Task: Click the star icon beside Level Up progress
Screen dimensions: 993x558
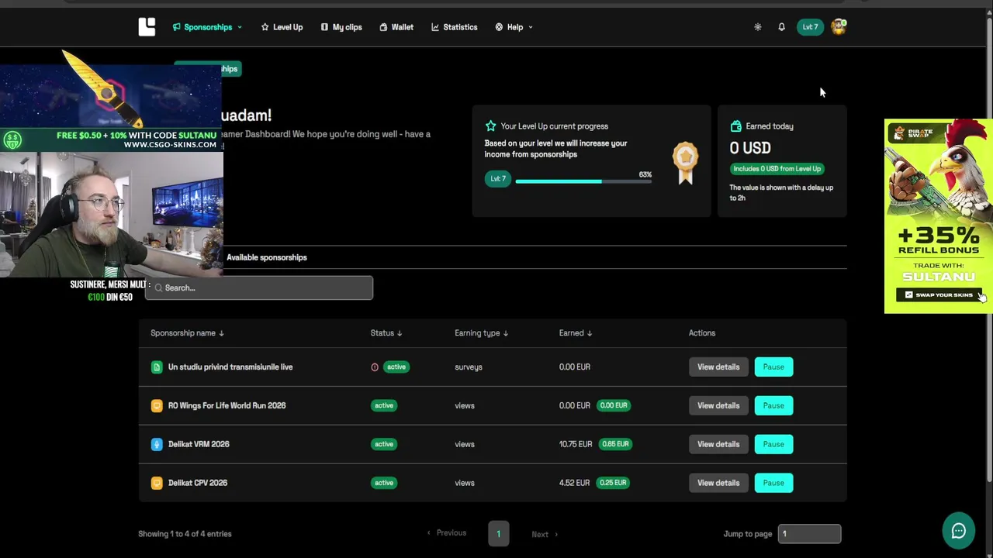Action: [x=490, y=126]
